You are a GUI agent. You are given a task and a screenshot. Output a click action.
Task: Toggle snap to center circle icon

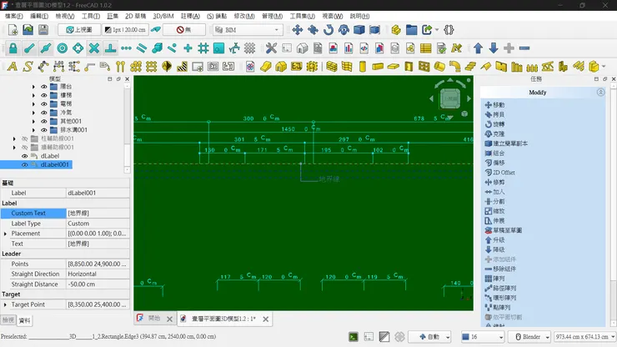(63, 48)
